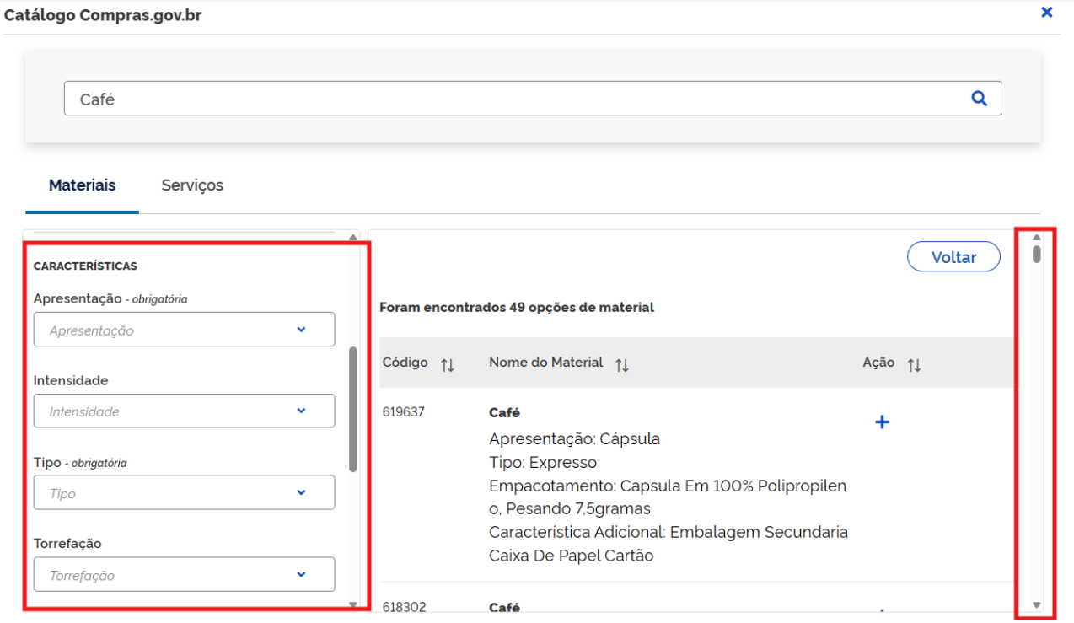Click filter panel scroll down arrow
1074x623 pixels.
[x=352, y=604]
